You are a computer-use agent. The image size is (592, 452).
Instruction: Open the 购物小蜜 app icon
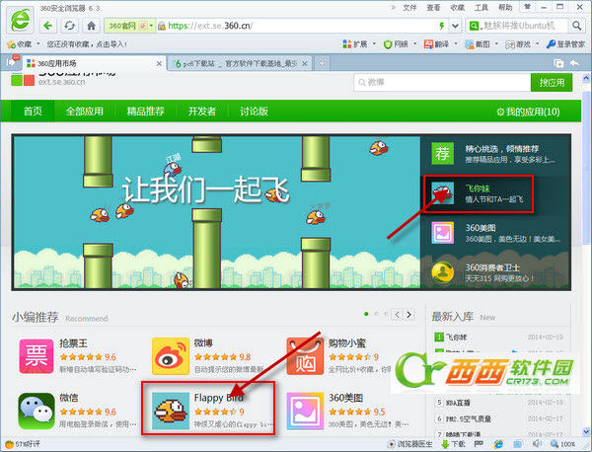305,356
